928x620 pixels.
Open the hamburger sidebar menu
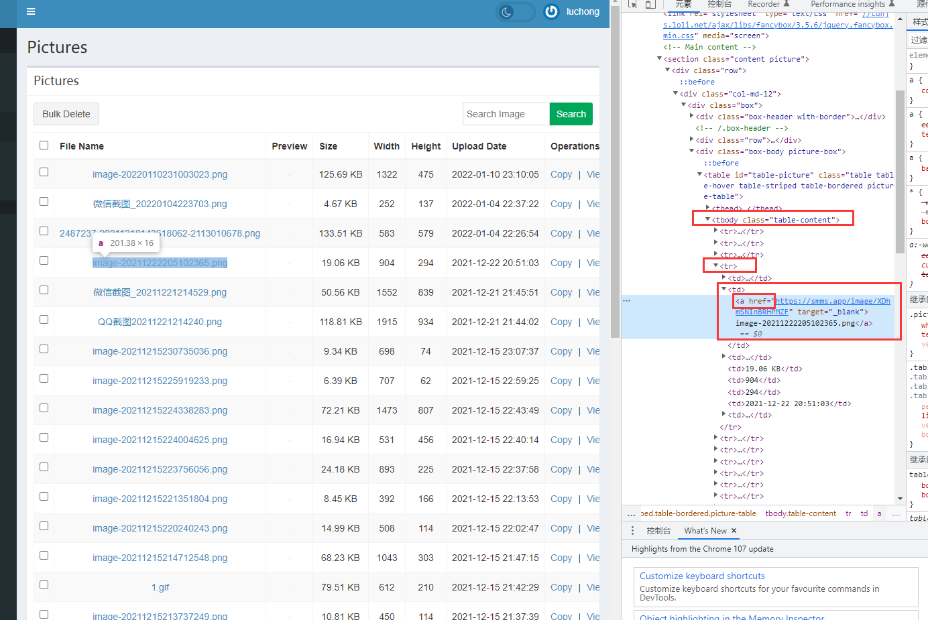point(31,11)
